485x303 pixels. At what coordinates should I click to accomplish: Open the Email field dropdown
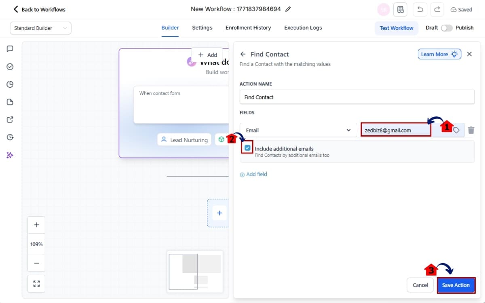coord(298,130)
